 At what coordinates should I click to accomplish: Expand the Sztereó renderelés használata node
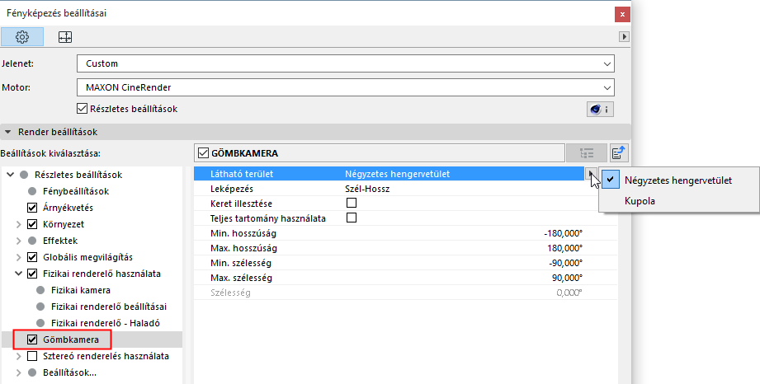tap(18, 356)
